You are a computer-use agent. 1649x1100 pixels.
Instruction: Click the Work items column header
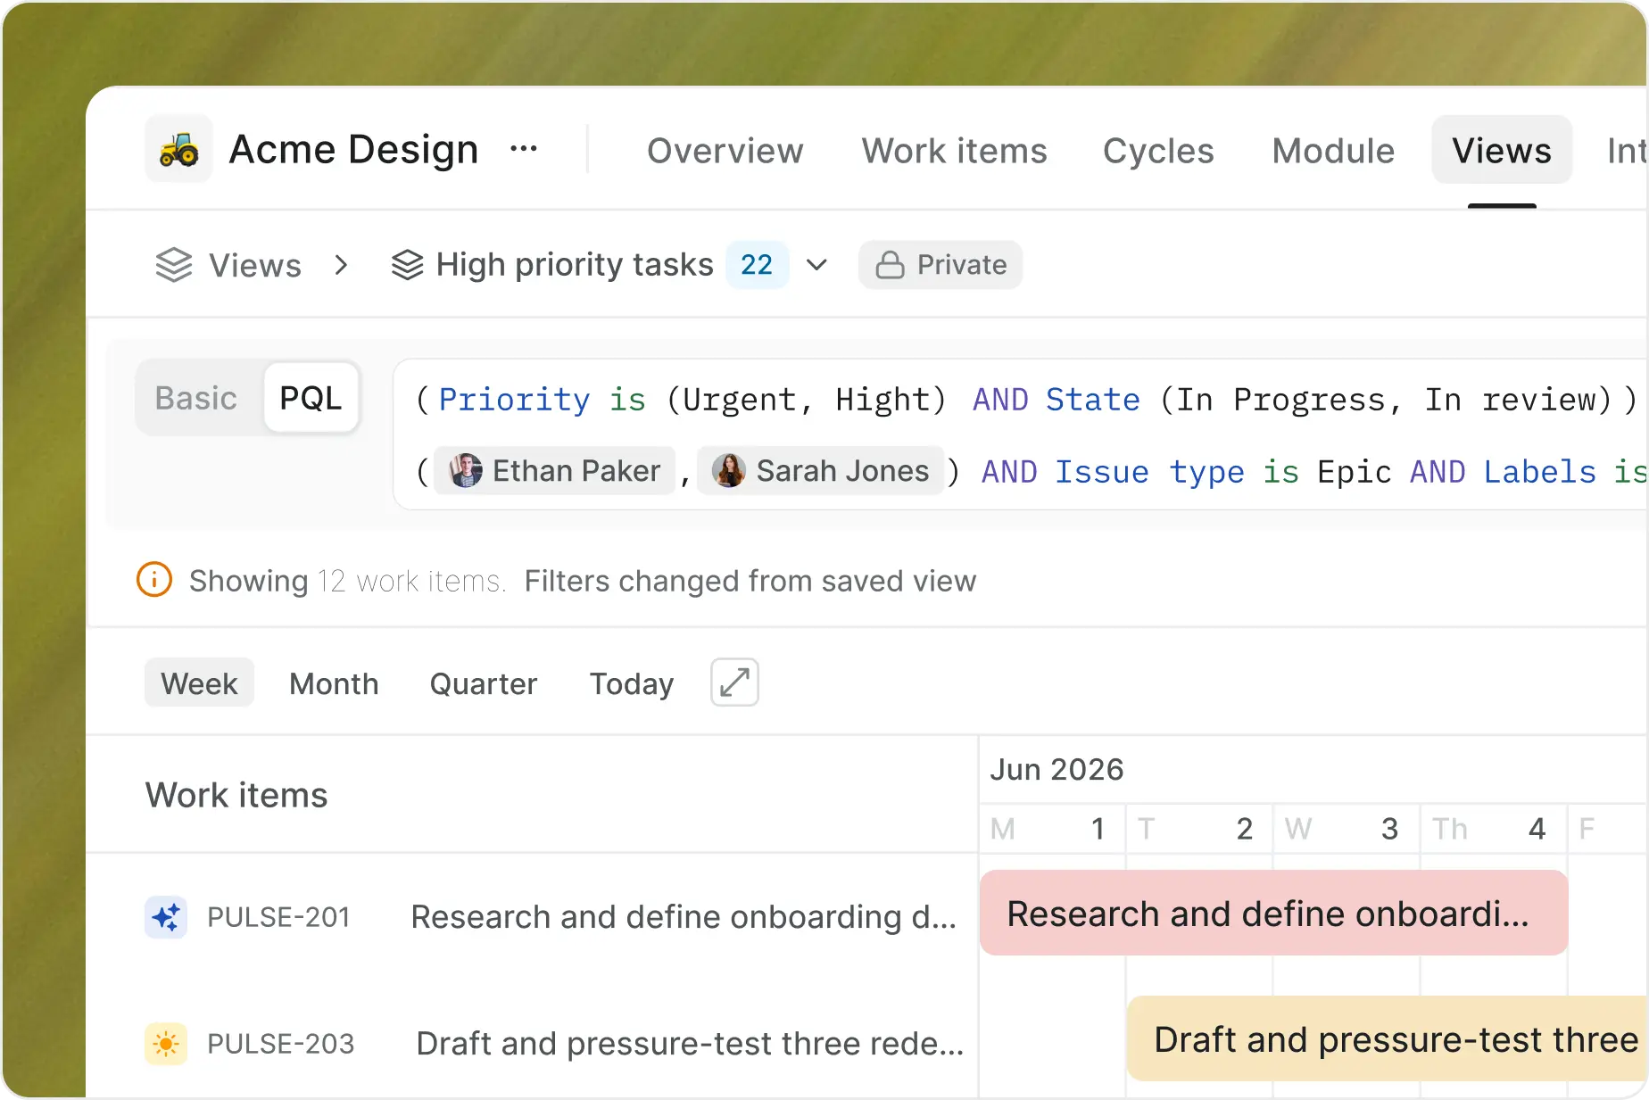[236, 795]
